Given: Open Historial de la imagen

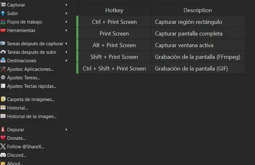Looking at the screenshot, I should click(x=32, y=117).
